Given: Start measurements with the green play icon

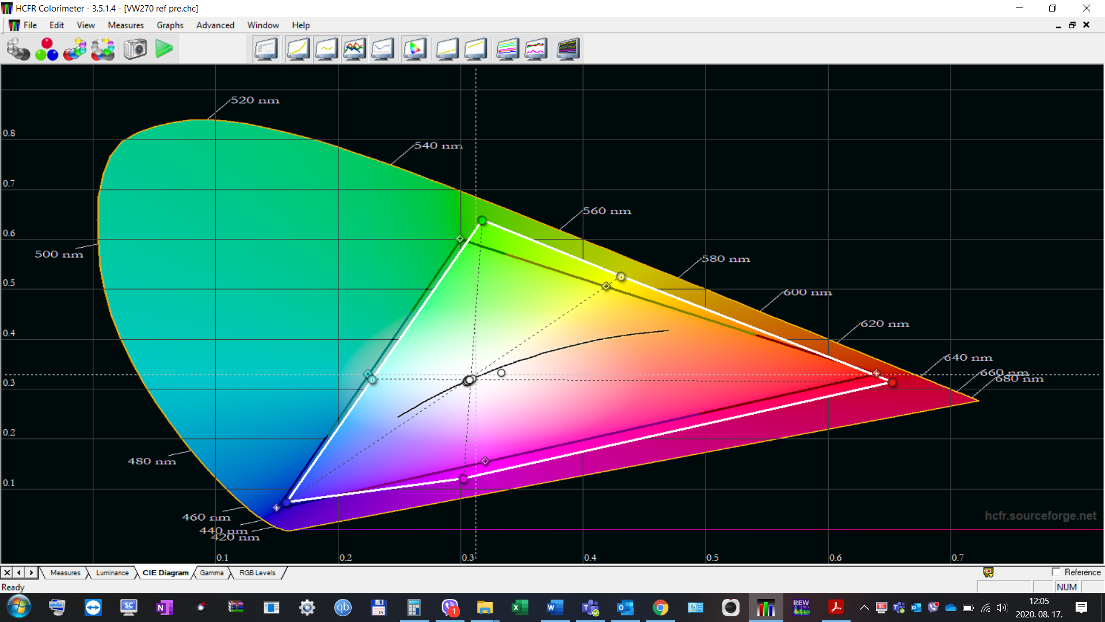Looking at the screenshot, I should 165,49.
